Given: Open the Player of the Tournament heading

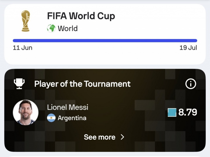Looking at the screenshot, I should pos(82,84).
